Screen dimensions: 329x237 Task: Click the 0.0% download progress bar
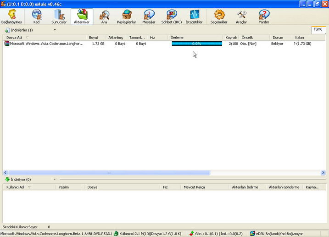click(x=197, y=44)
